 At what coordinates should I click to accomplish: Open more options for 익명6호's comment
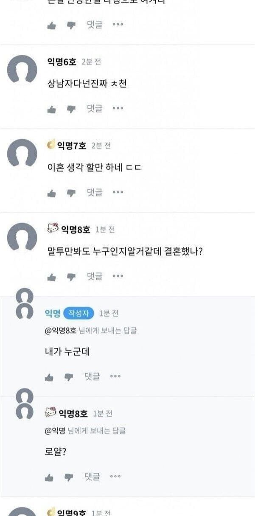click(118, 109)
